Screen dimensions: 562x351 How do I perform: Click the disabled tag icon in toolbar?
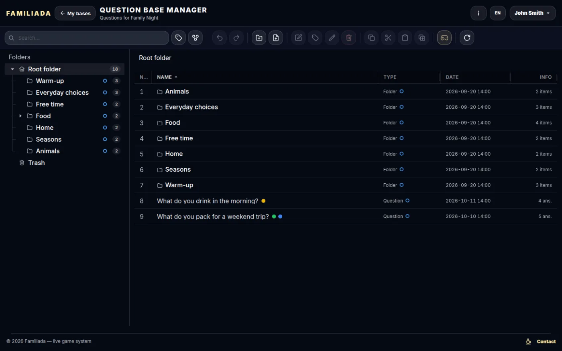point(315,38)
